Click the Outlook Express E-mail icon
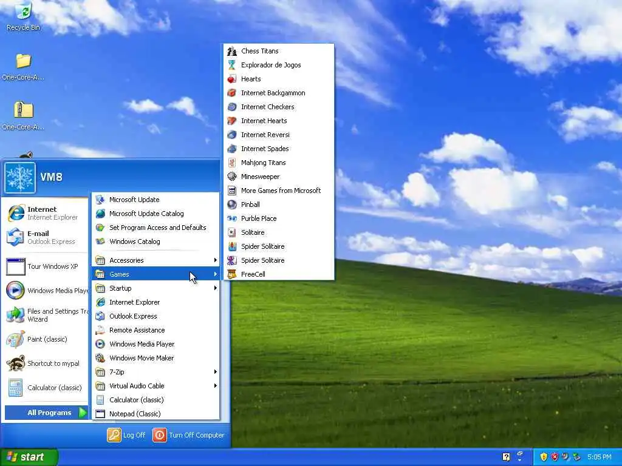622x466 pixels. tap(16, 237)
